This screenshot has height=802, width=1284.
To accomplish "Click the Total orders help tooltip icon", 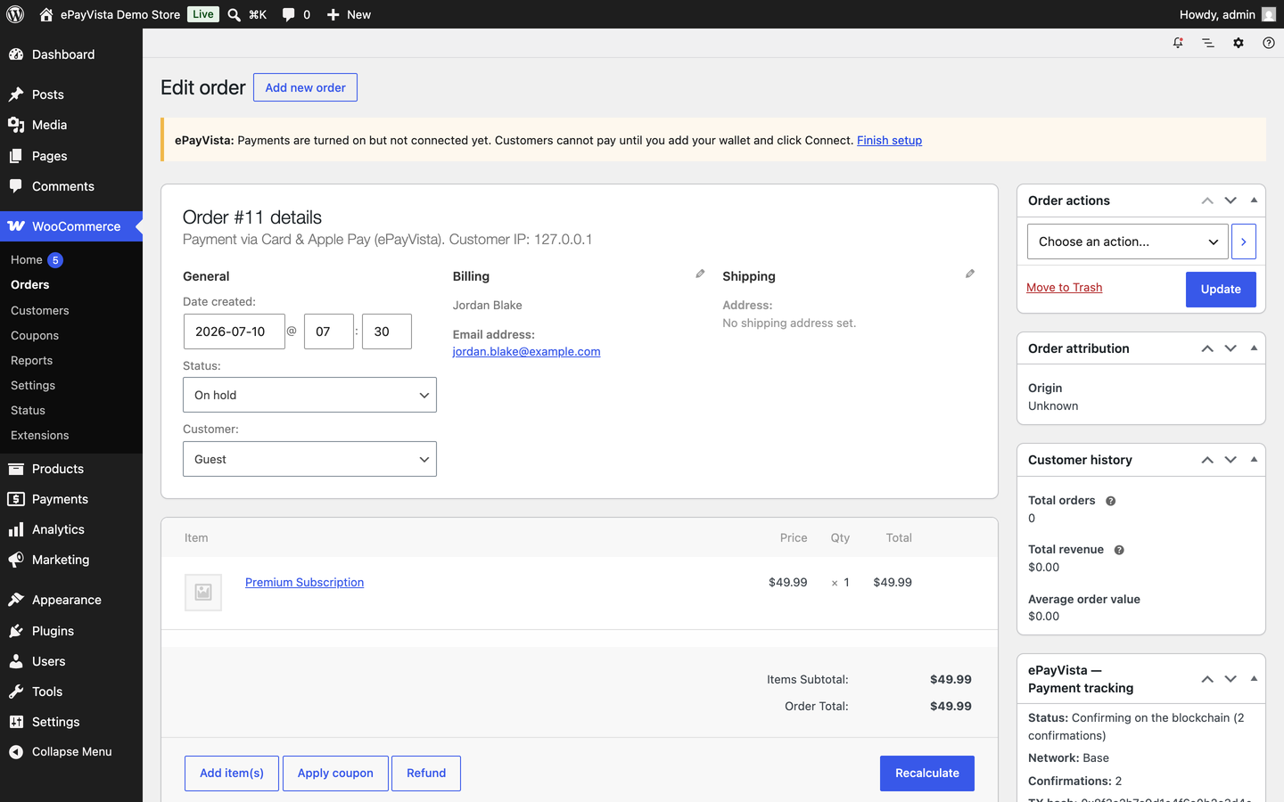I will click(x=1111, y=501).
